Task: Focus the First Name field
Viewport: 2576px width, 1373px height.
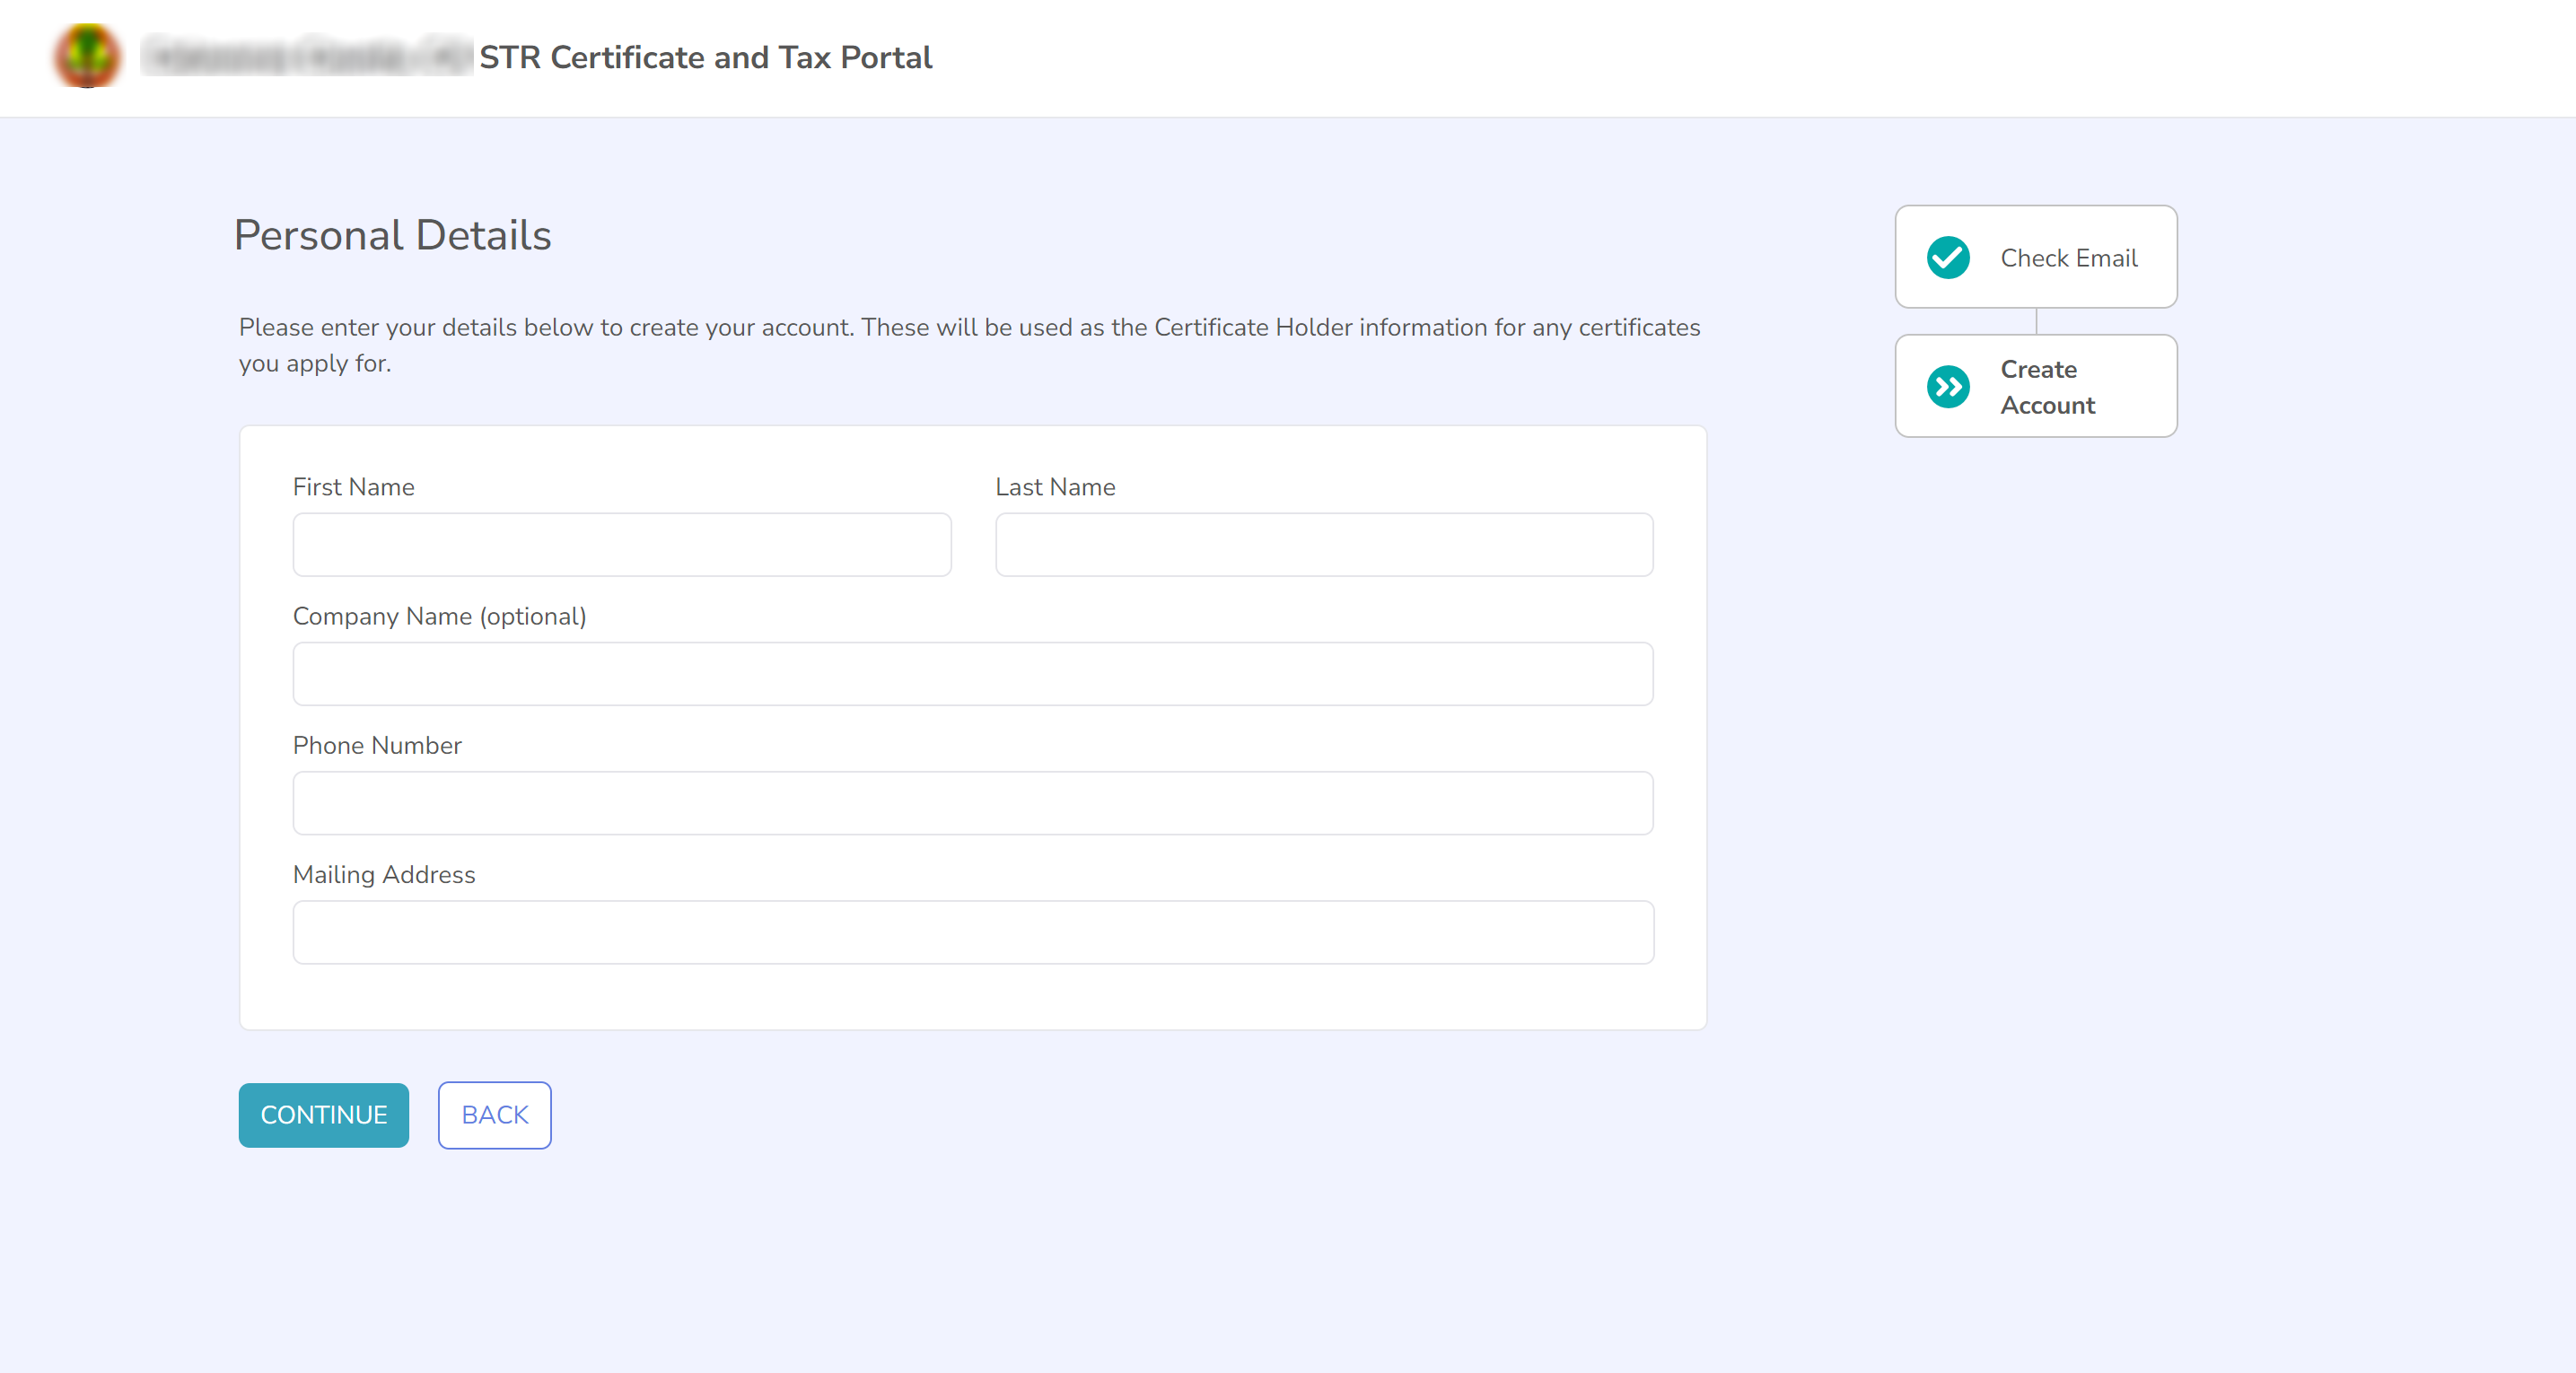Action: [622, 545]
